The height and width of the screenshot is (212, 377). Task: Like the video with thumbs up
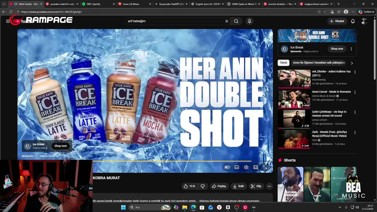tap(189, 186)
